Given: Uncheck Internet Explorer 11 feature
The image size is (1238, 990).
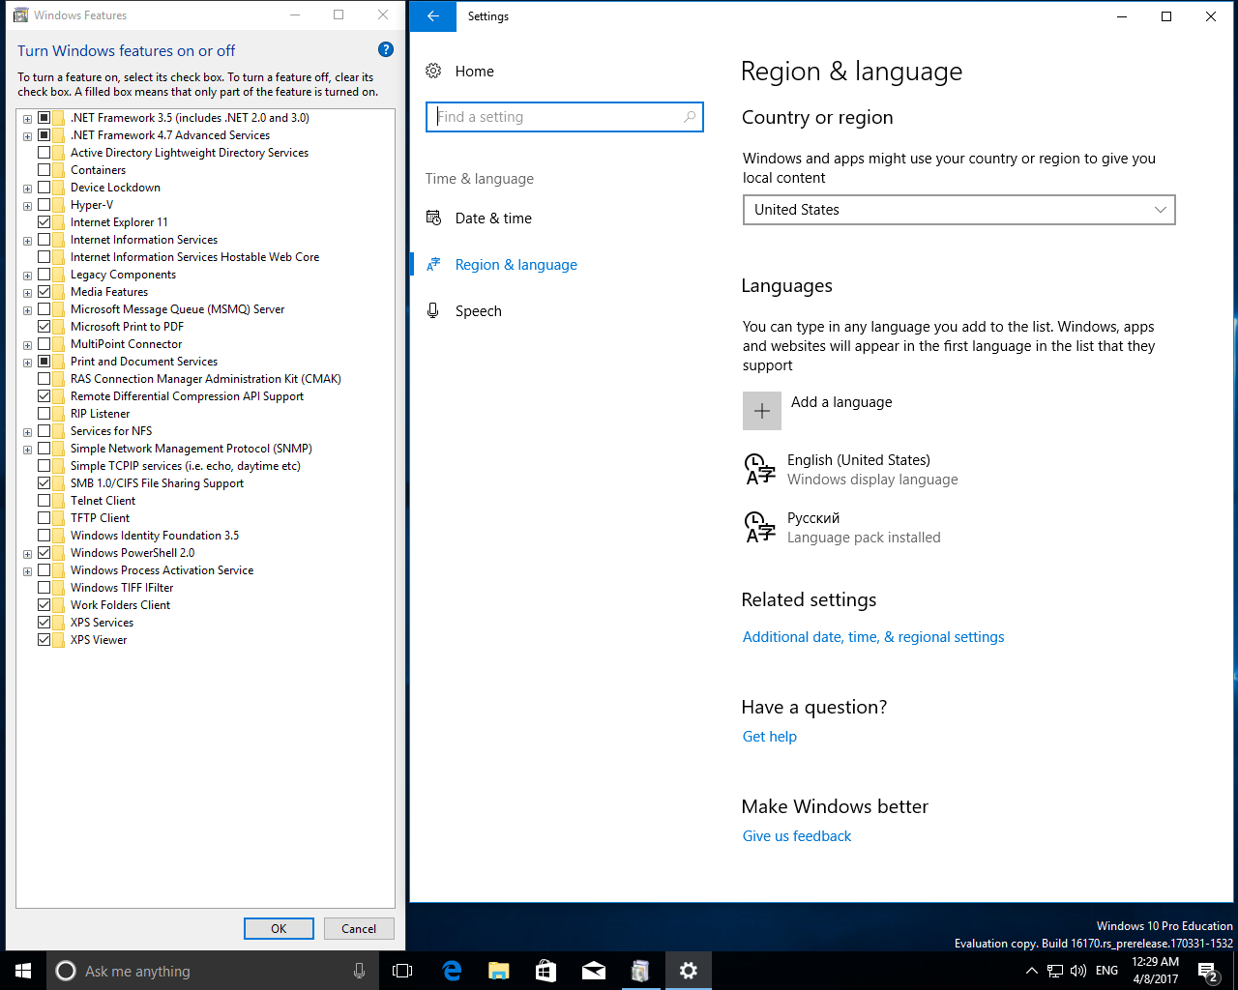Looking at the screenshot, I should click(x=44, y=222).
